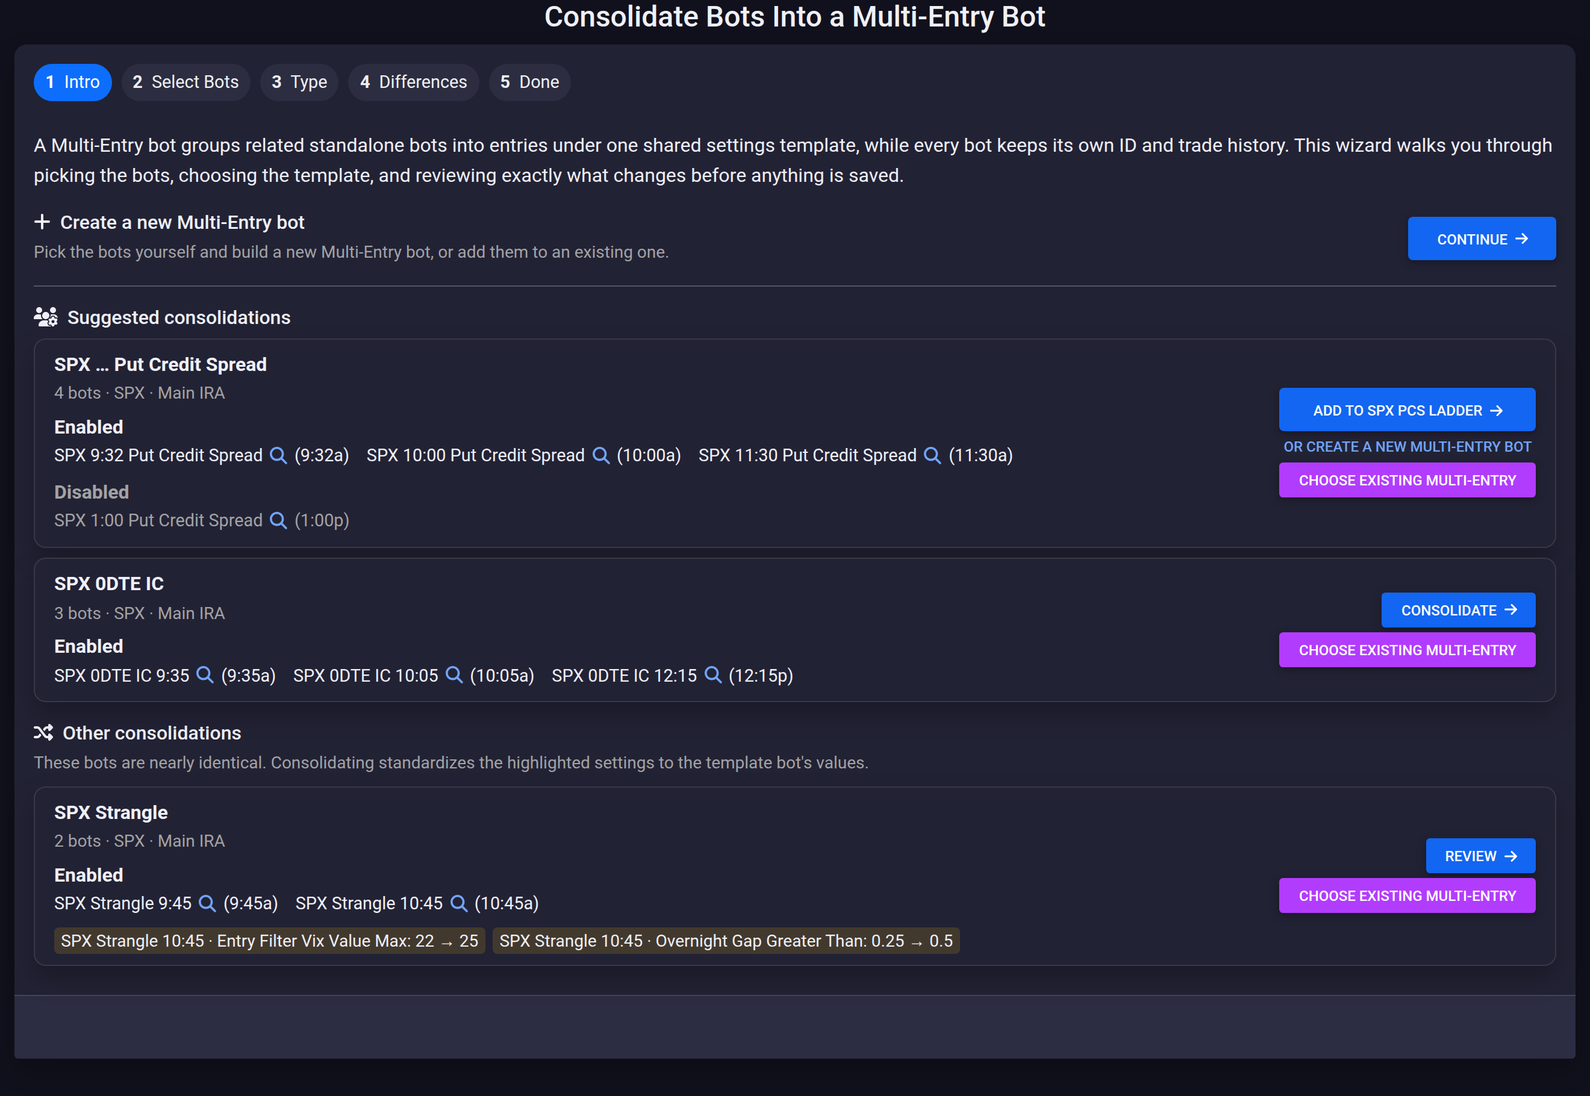Jump to step 5 Done
The image size is (1590, 1096).
click(529, 83)
